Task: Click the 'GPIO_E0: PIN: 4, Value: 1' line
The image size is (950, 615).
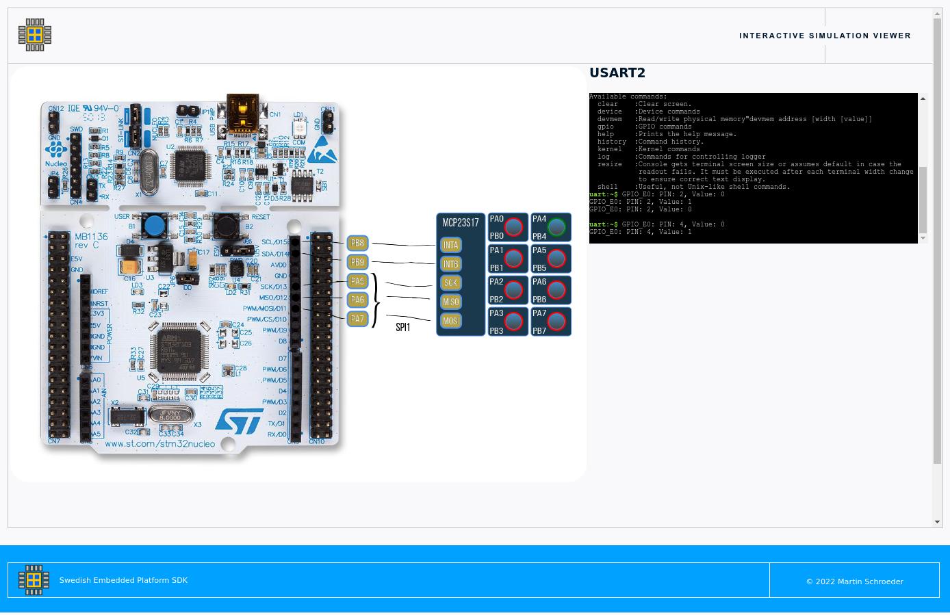Action: pyautogui.click(x=640, y=232)
